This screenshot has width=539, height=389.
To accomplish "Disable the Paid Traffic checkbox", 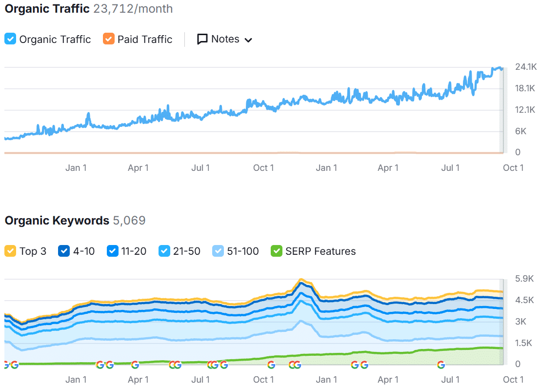I will click(x=109, y=39).
